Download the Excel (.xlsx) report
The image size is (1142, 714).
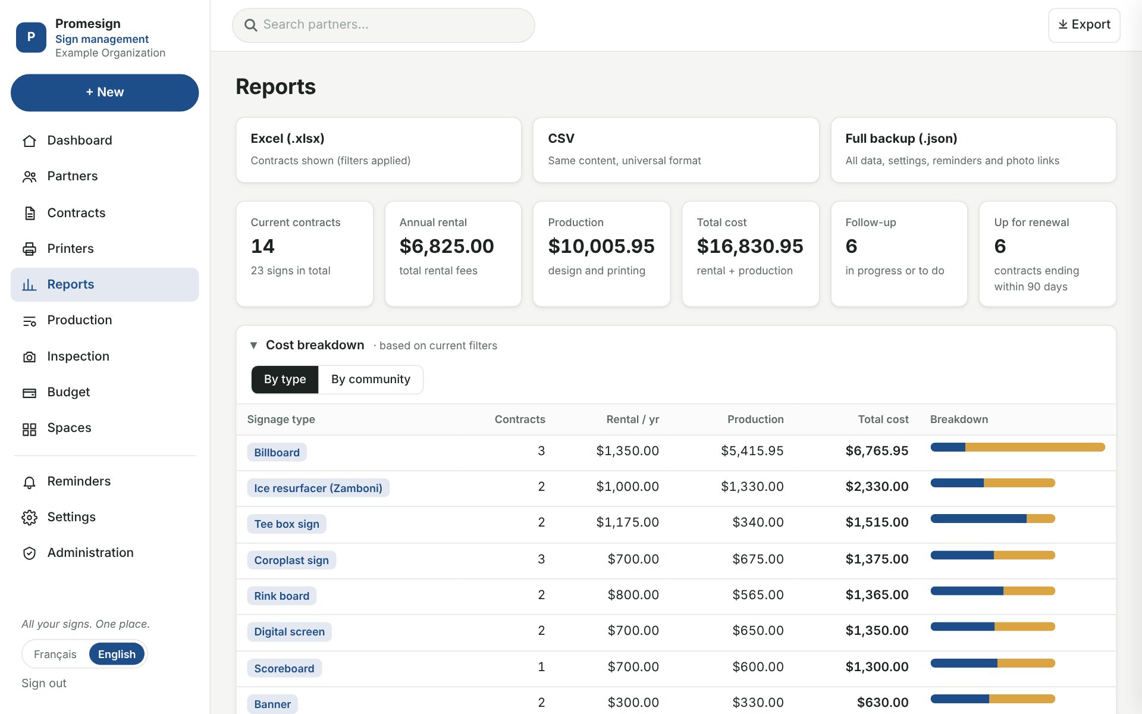coord(378,150)
